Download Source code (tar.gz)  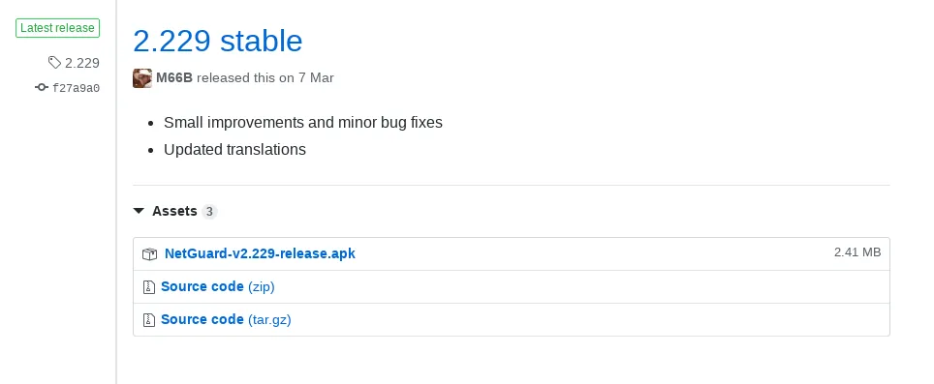pyautogui.click(x=226, y=320)
